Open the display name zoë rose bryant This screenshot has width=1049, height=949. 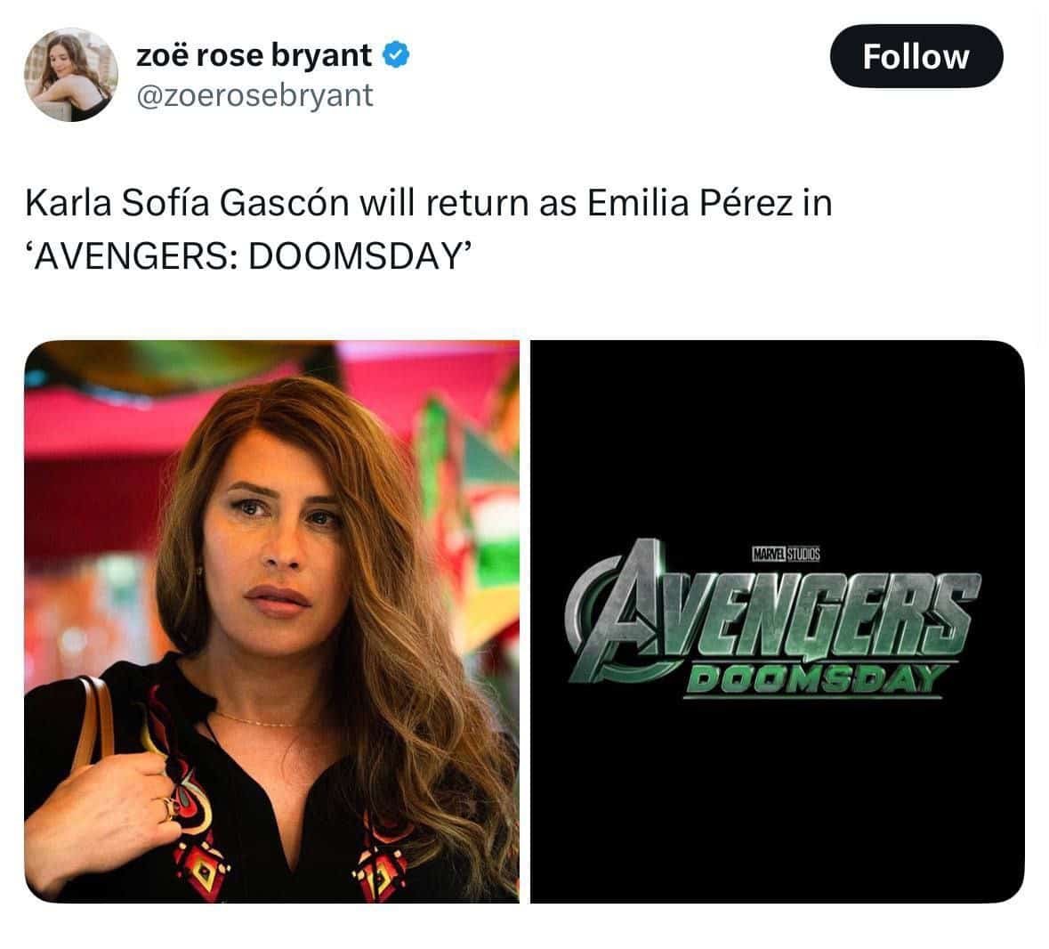pos(254,55)
